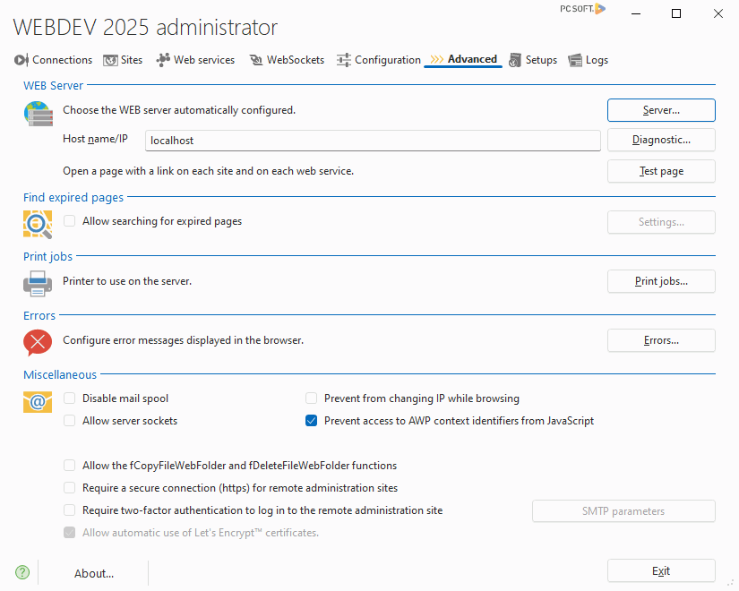
Task: Click the Host name/IP input field
Action: pyautogui.click(x=373, y=141)
